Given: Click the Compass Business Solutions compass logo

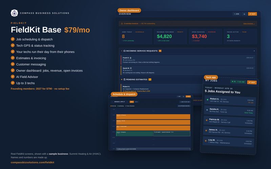Looking at the screenshot, I should click(14, 13).
